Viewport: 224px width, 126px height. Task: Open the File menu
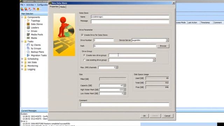pyautogui.click(x=22, y=5)
